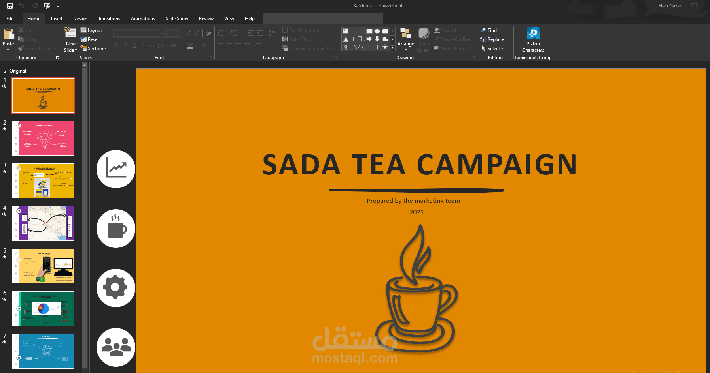The image size is (710, 373).
Task: Expand the shapes gallery More arrow
Action: pos(392,47)
